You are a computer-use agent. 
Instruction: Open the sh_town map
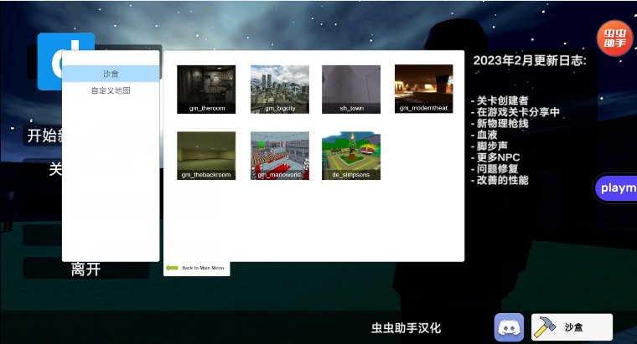click(351, 90)
